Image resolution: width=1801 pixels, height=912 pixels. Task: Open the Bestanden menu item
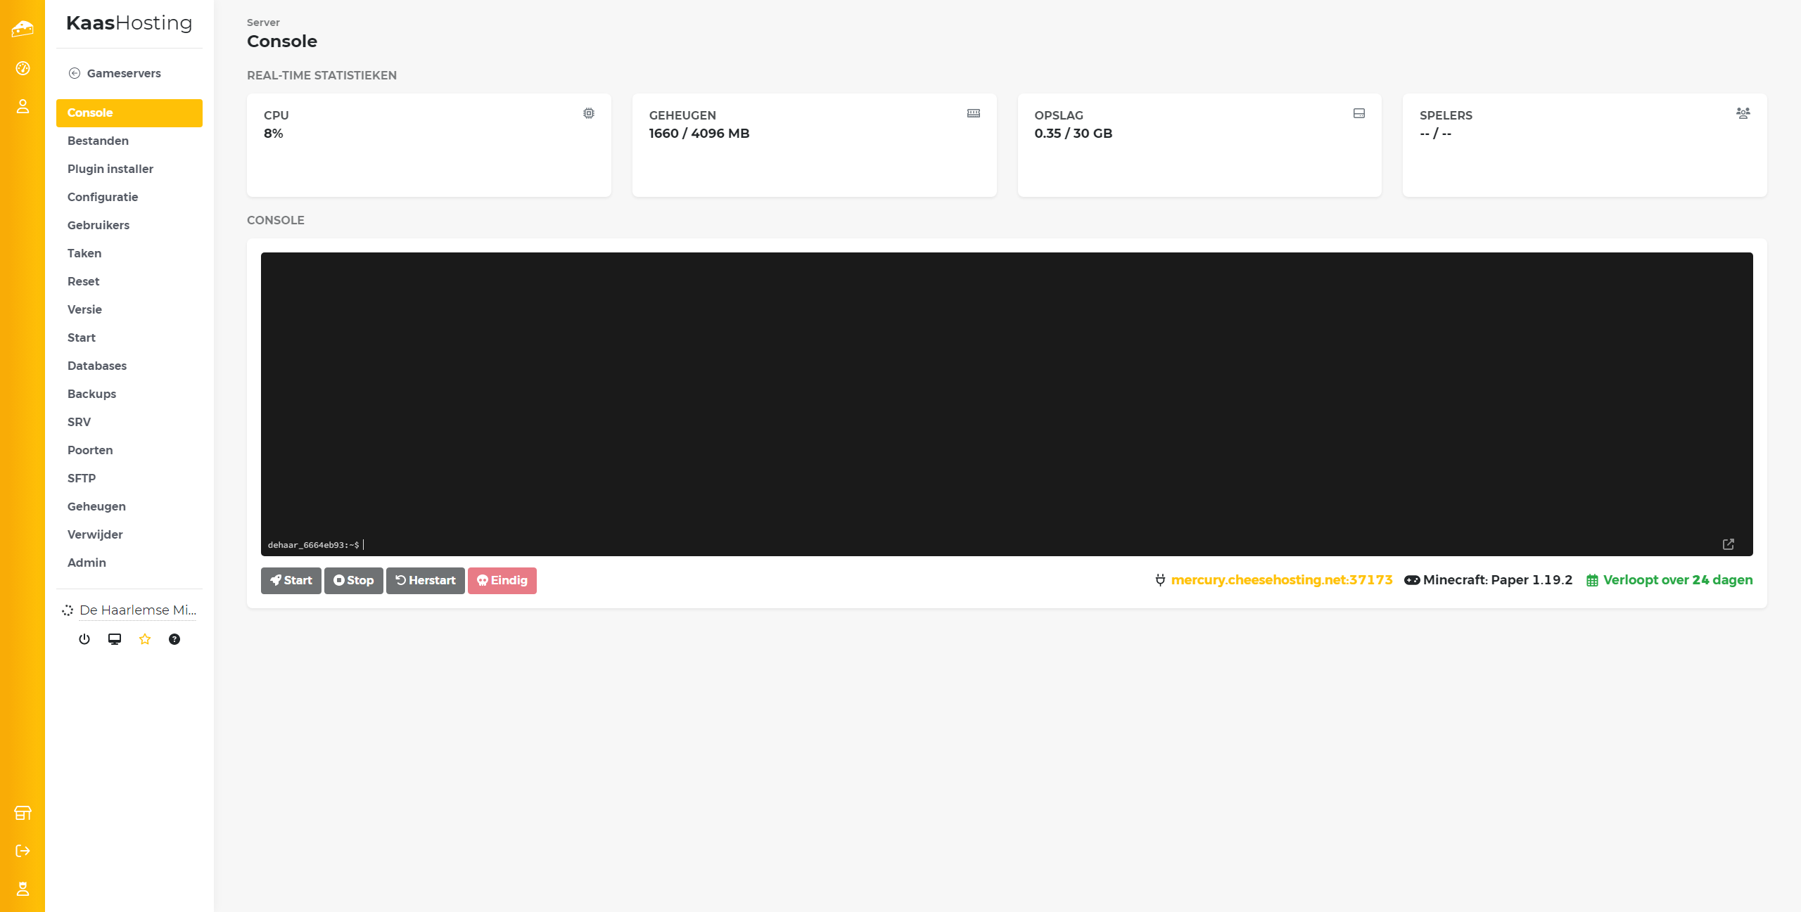(x=98, y=141)
